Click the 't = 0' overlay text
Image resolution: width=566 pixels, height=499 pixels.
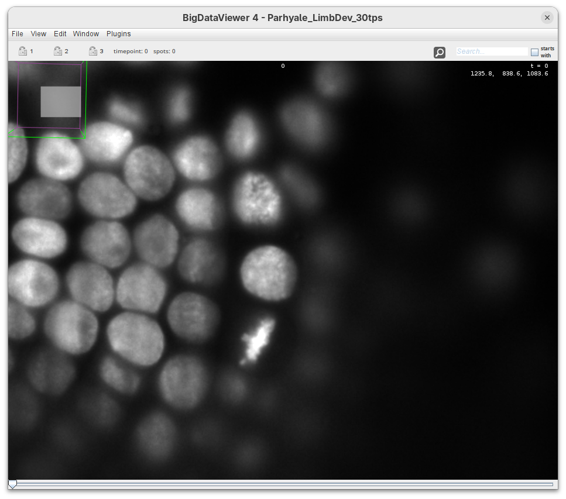538,66
